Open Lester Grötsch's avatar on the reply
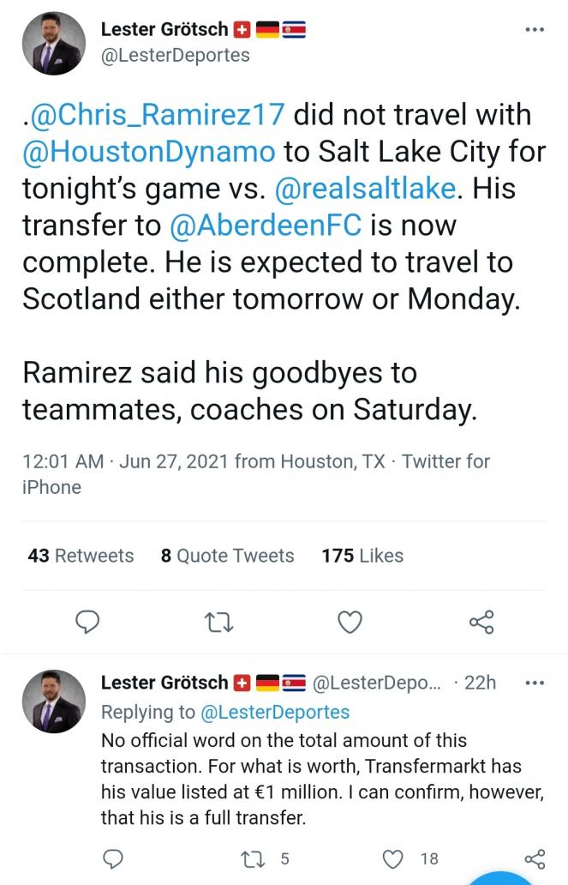 pyautogui.click(x=53, y=701)
